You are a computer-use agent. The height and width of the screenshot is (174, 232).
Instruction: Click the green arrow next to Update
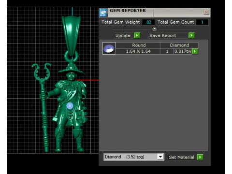[x=137, y=35]
